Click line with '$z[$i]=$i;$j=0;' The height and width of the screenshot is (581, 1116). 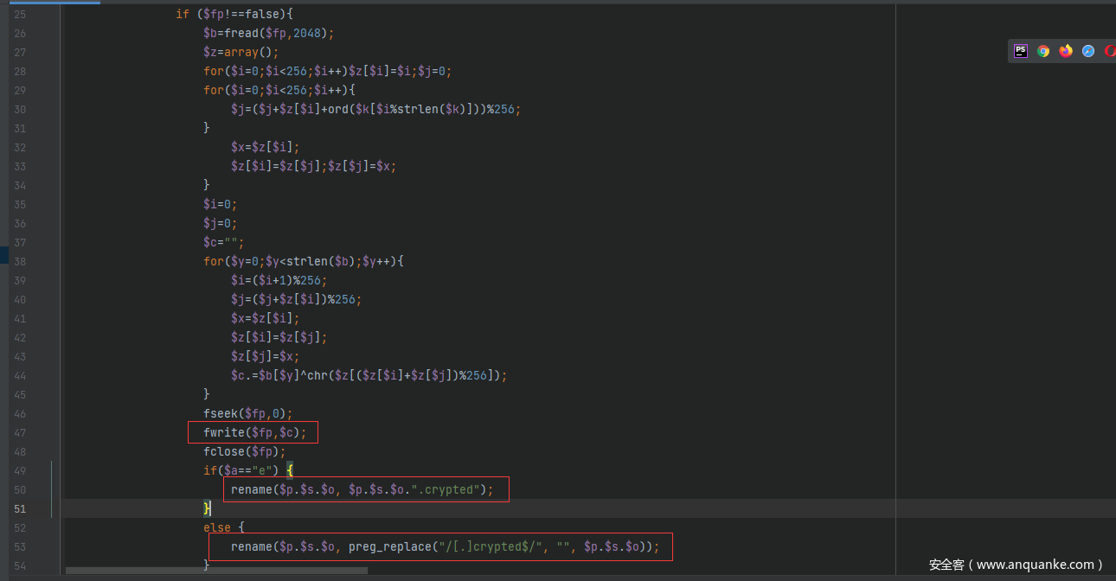(328, 71)
